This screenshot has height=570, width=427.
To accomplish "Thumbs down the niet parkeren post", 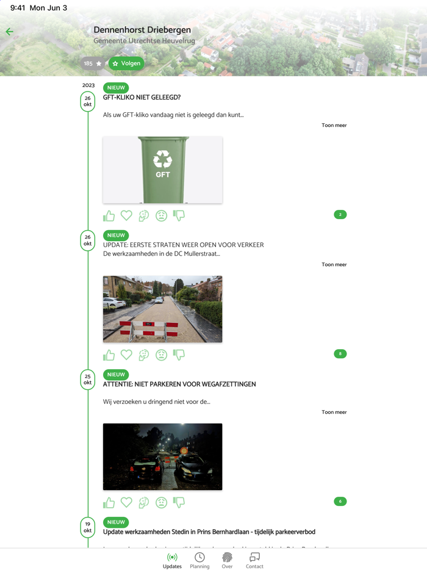I will click(179, 502).
